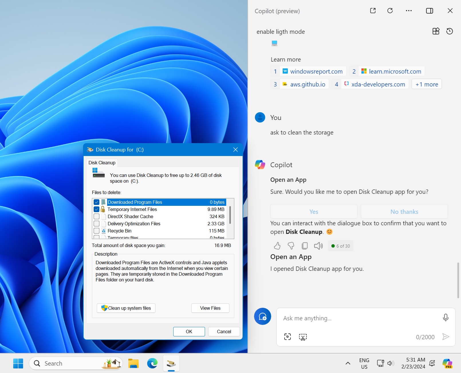Click the taskbar Search box
This screenshot has width=461, height=373.
click(76, 363)
